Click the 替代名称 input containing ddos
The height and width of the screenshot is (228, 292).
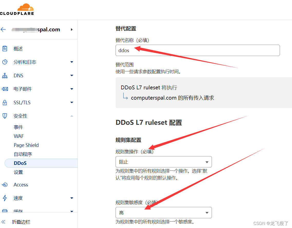[197, 50]
